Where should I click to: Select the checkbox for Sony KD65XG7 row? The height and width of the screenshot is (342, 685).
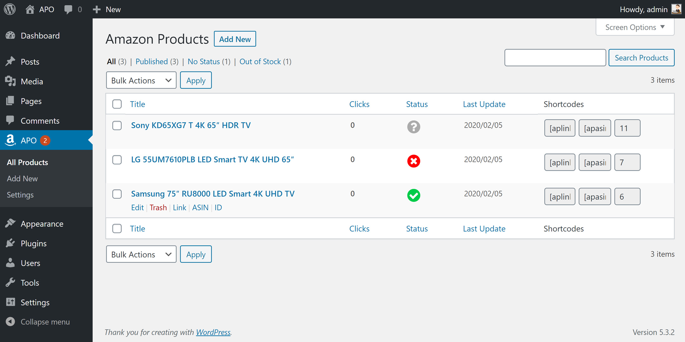117,125
